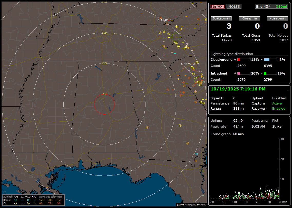Click the red positive Cloud-ground percentage bar

[x=244, y=59]
